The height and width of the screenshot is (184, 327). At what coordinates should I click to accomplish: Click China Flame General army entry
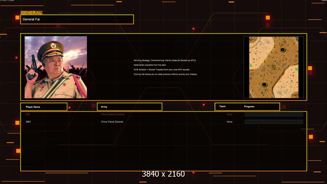click(112, 122)
